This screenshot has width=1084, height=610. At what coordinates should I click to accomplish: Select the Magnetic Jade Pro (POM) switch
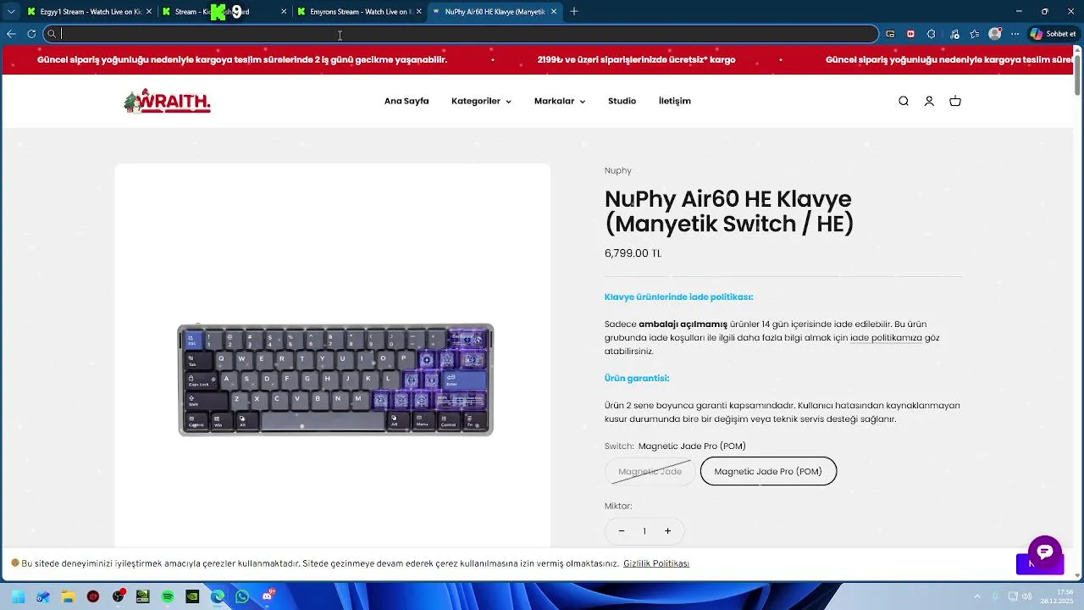click(x=768, y=471)
